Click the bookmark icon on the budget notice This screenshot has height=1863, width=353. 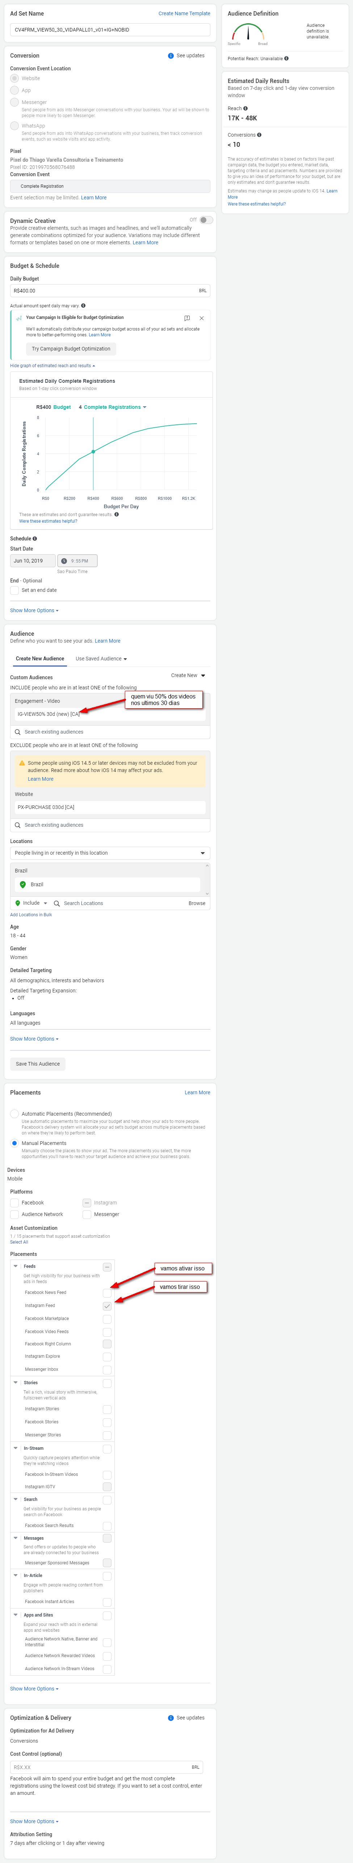tap(187, 318)
